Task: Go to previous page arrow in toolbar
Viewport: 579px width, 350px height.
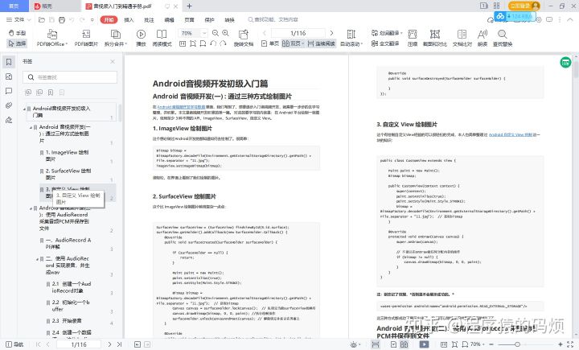Action: pyautogui.click(x=265, y=33)
